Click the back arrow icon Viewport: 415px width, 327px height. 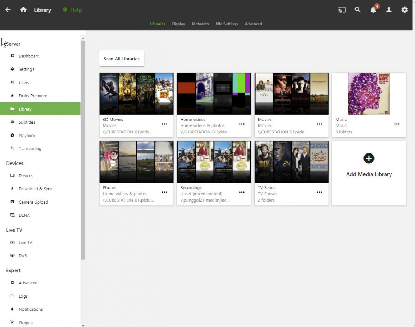coord(8,10)
